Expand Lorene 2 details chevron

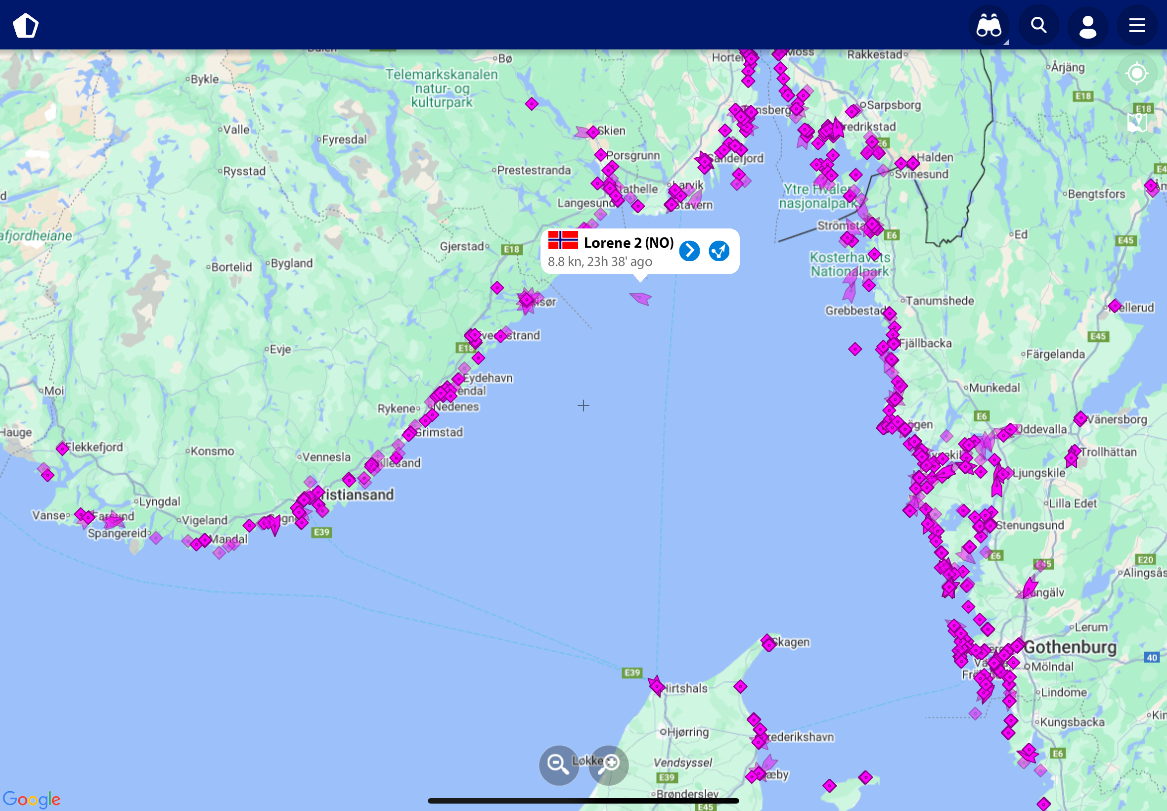[x=689, y=251]
